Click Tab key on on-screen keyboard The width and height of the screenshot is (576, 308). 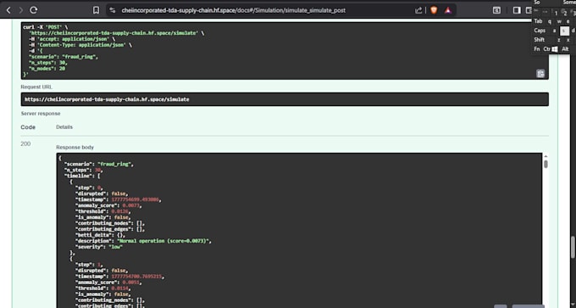tap(538, 21)
